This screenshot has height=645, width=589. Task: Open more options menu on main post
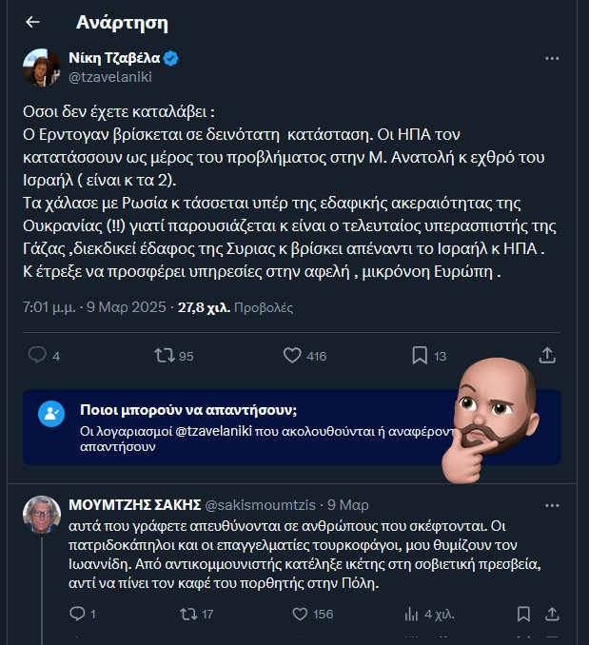553,59
